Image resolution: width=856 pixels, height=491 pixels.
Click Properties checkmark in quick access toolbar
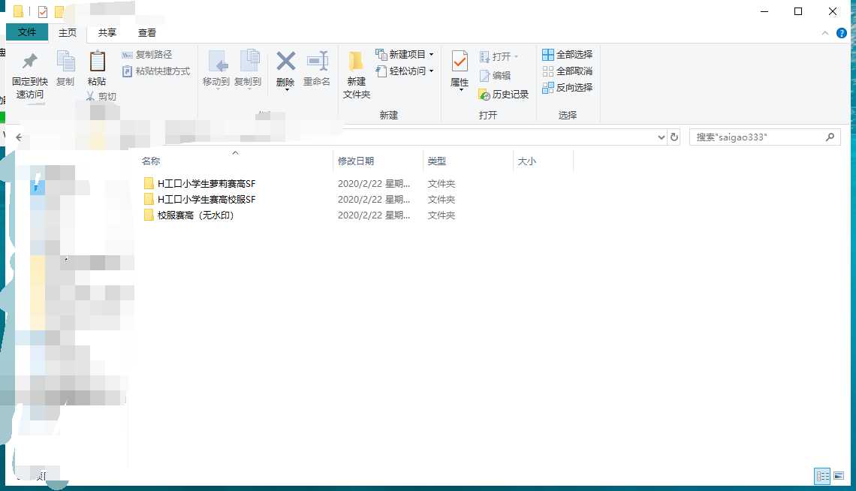click(43, 11)
